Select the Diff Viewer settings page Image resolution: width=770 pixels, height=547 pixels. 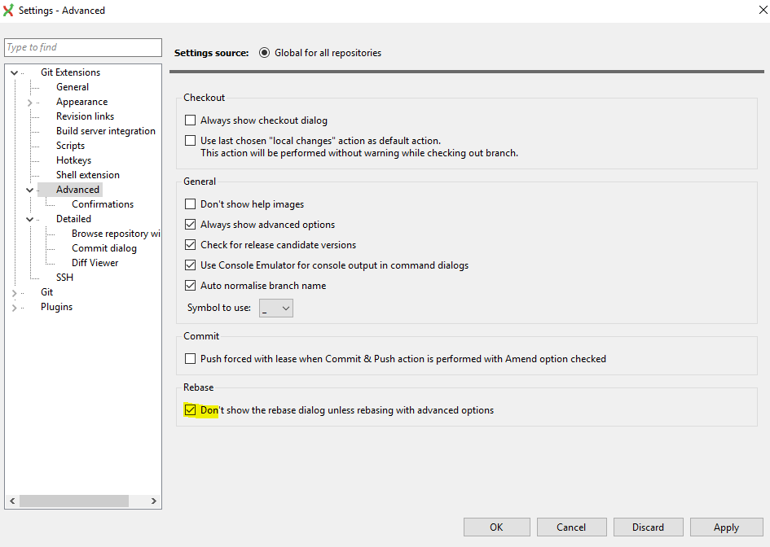tap(95, 262)
